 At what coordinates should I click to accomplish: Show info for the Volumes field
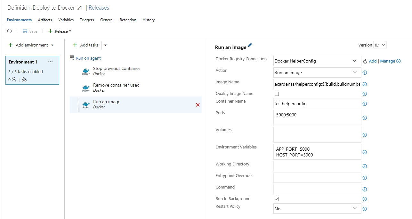[365, 135]
